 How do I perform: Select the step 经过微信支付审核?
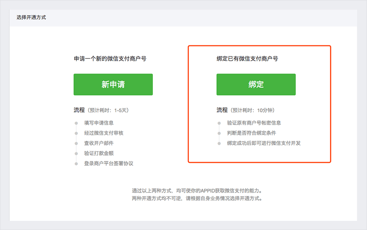[x=104, y=133]
